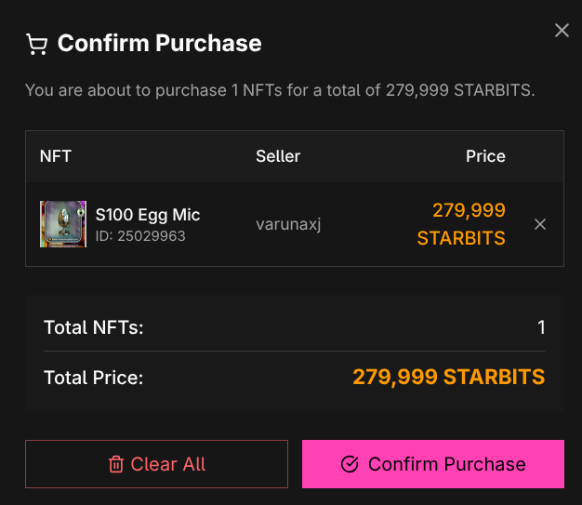Remove S100 Egg Mic from the purchase list
Viewport: 582px width, 505px height.
coord(540,224)
